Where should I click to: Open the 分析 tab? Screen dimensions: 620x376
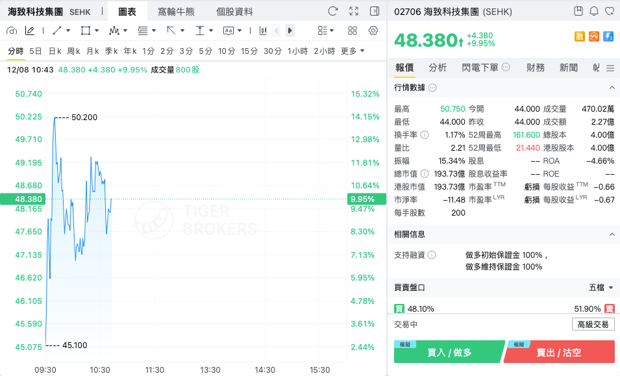click(438, 68)
